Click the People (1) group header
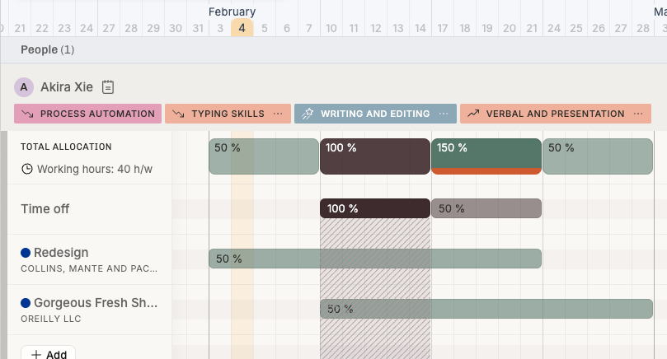667x359 pixels. [x=47, y=49]
